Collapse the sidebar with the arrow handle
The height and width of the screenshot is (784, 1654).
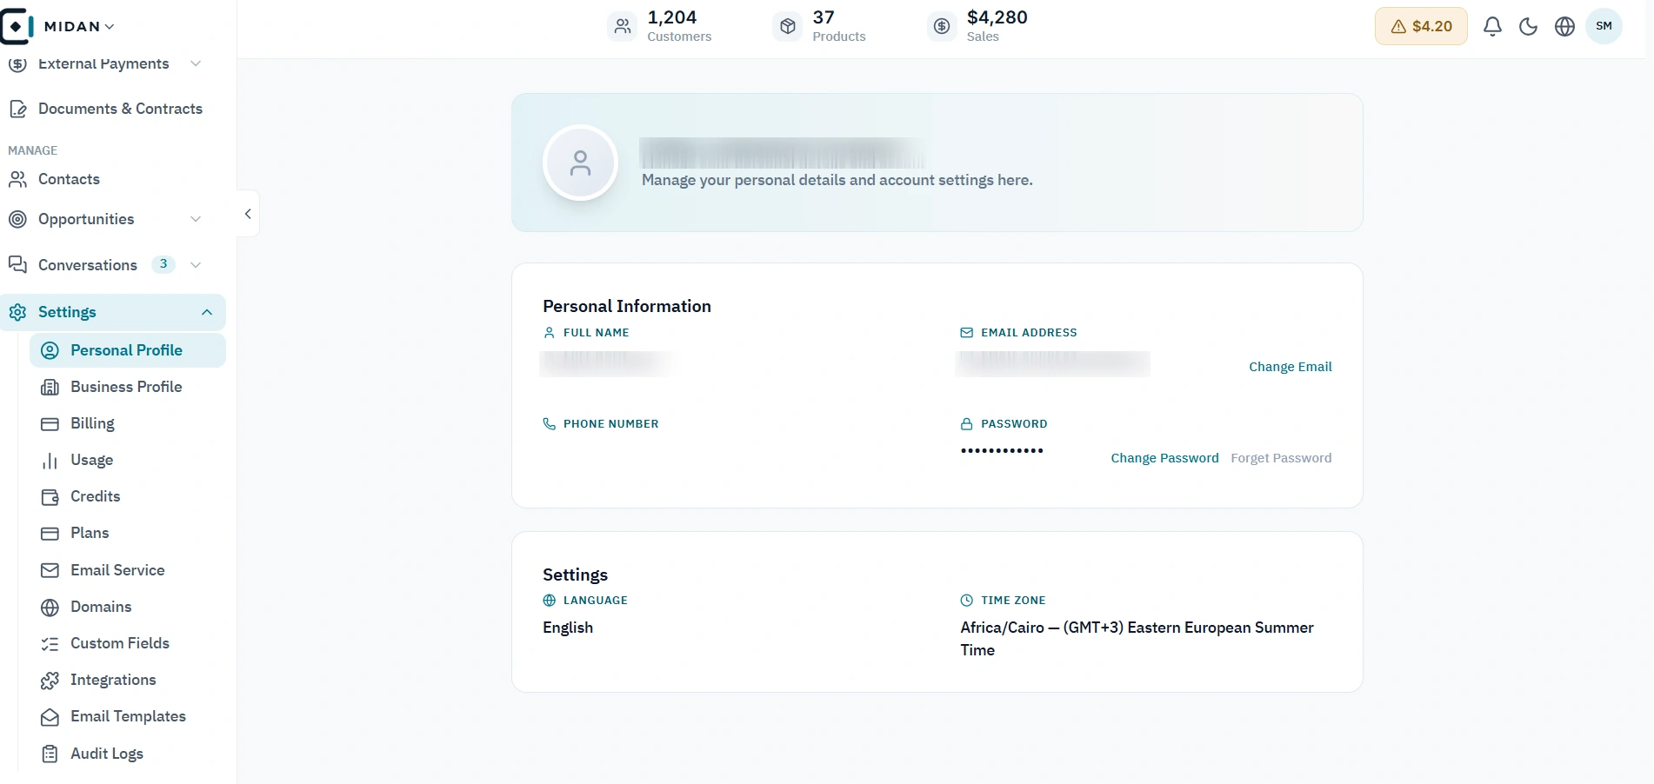(x=248, y=214)
